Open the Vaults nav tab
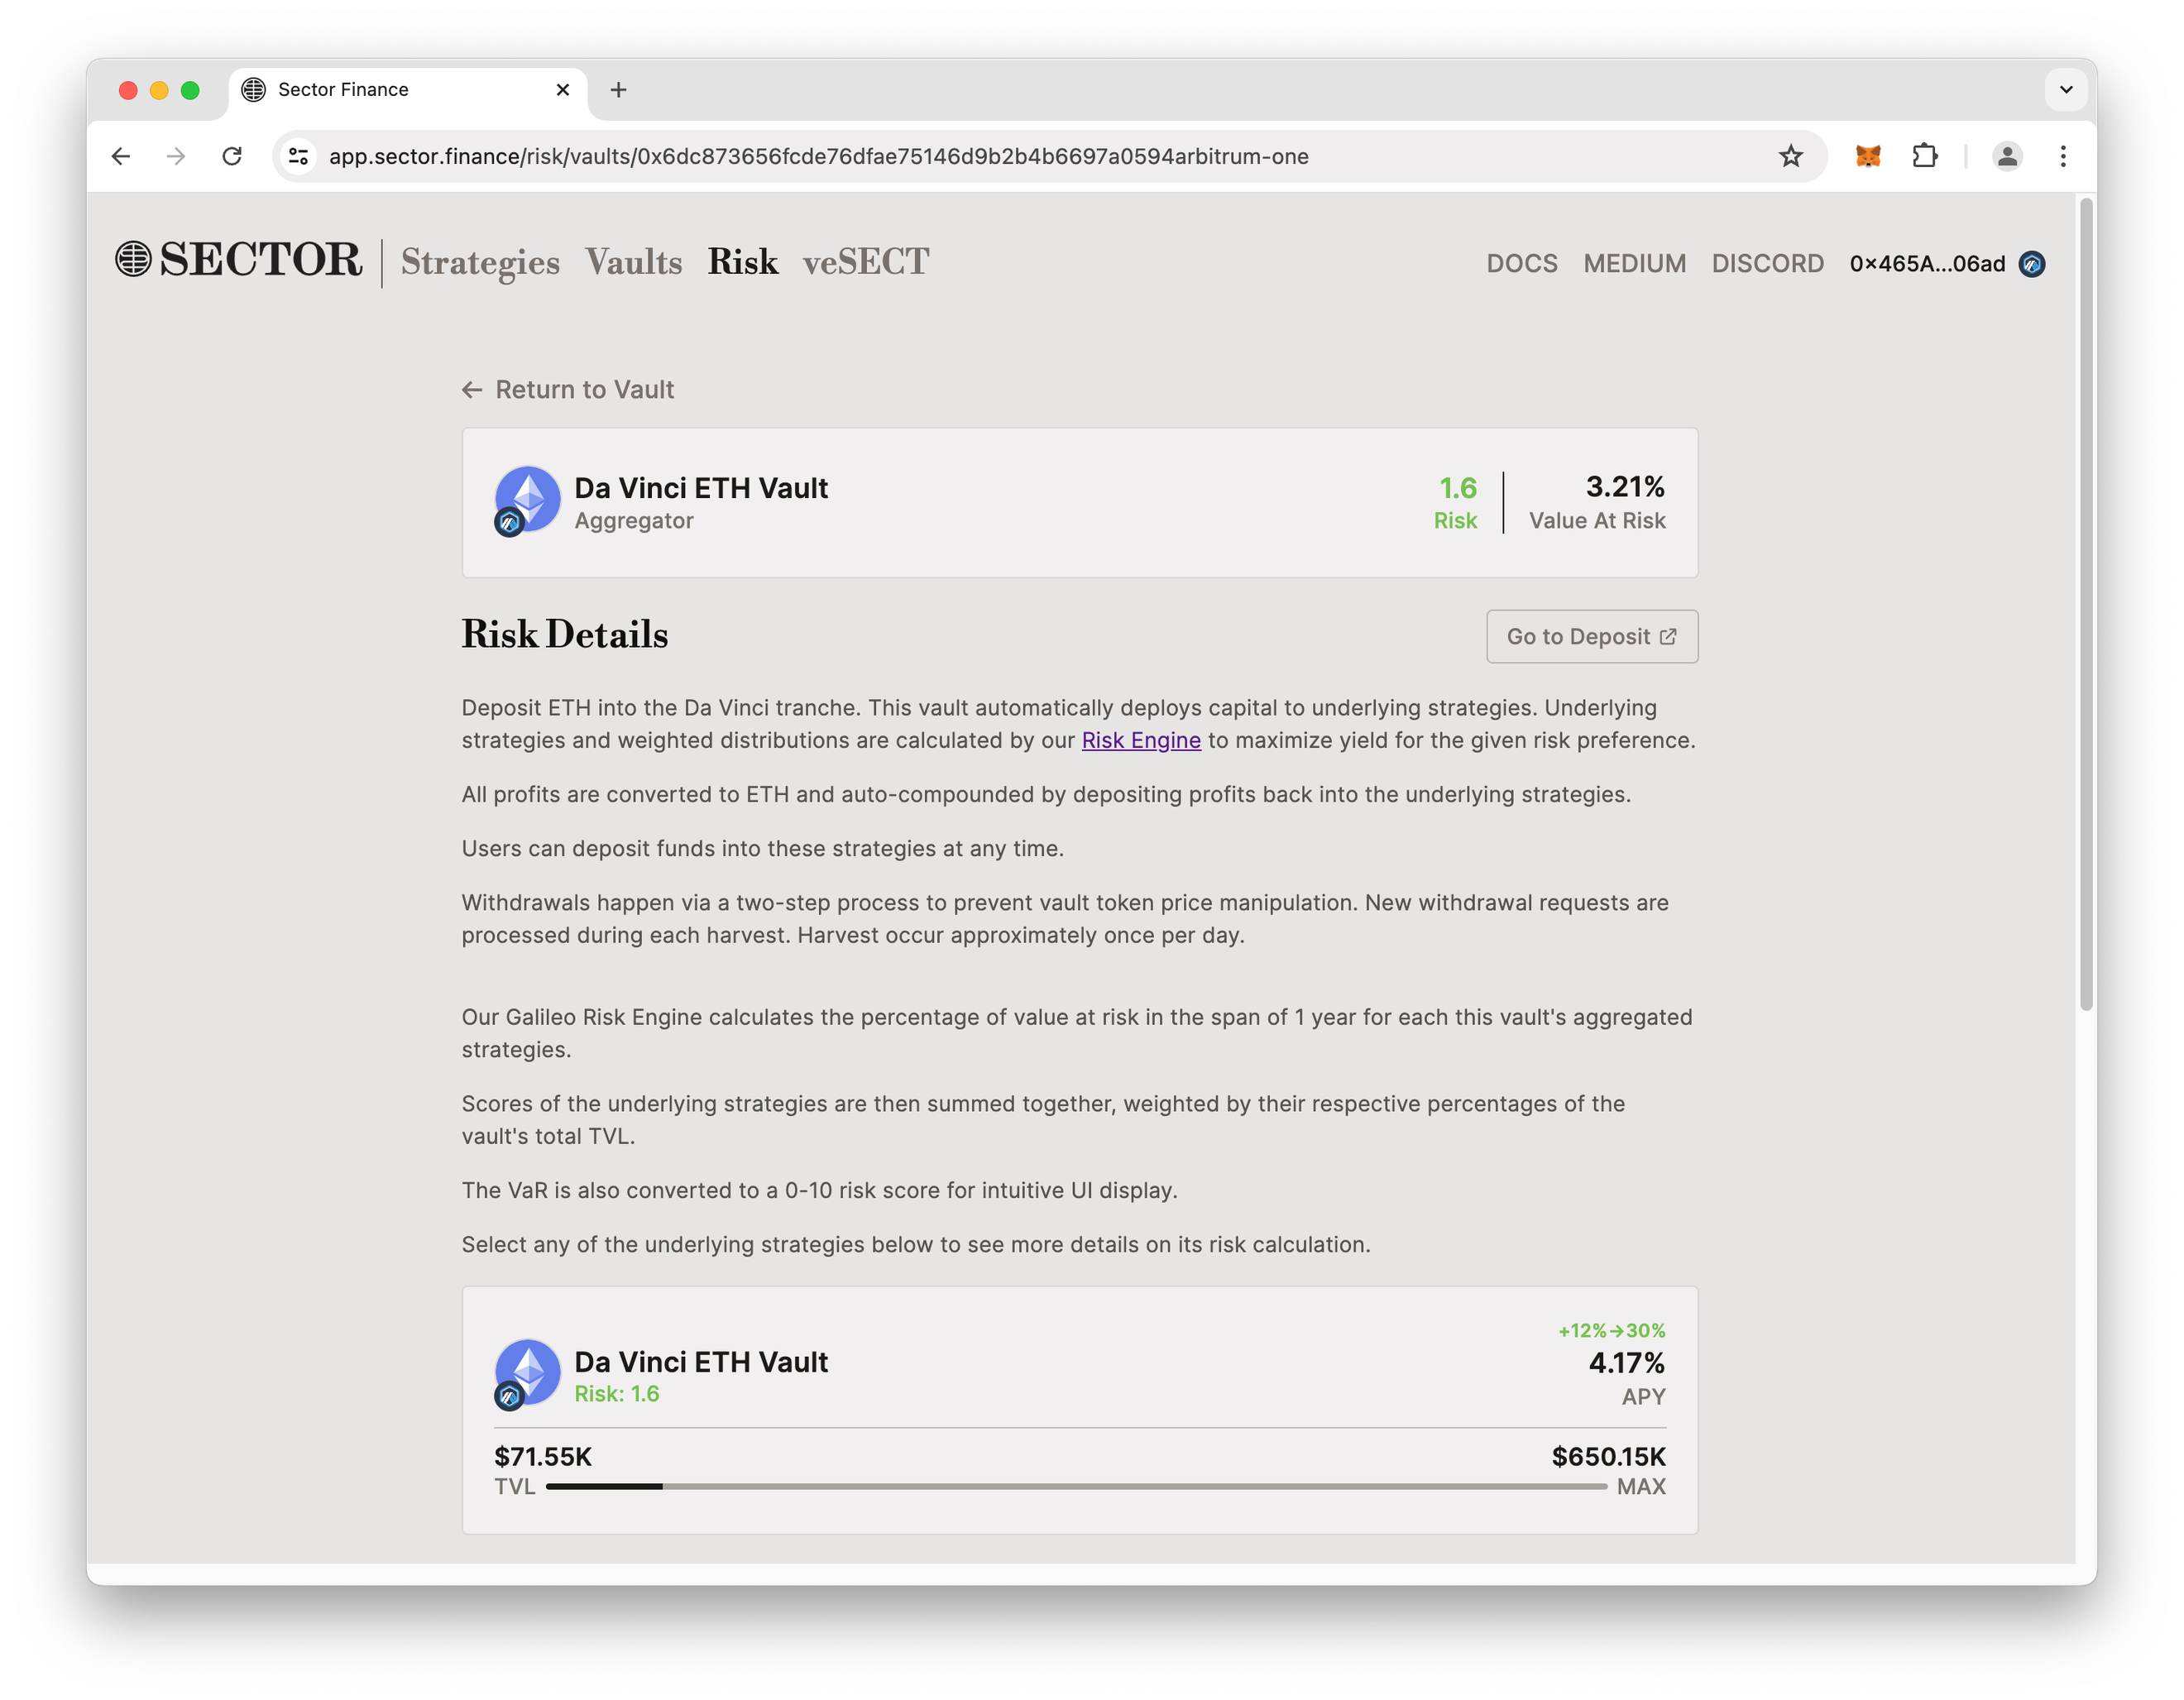The image size is (2184, 1700). tap(634, 262)
